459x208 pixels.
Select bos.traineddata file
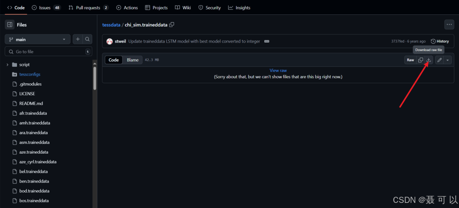point(34,201)
